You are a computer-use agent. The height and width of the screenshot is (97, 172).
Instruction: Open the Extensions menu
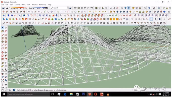42,5
